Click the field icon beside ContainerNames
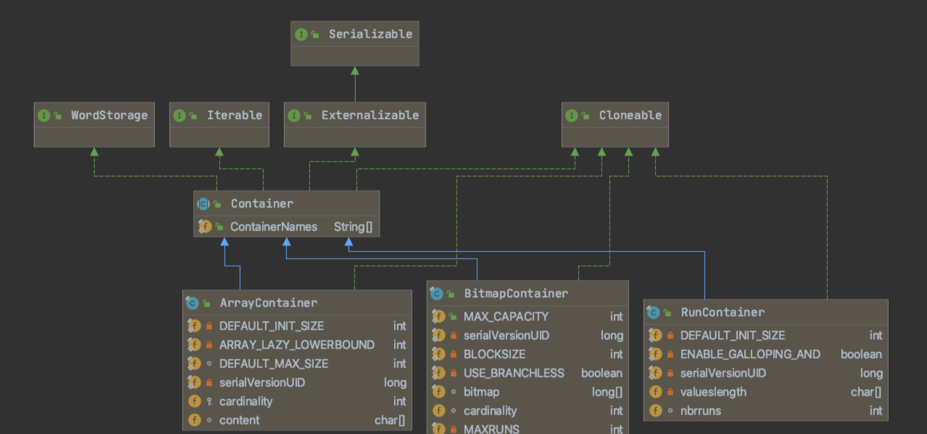 click(205, 227)
